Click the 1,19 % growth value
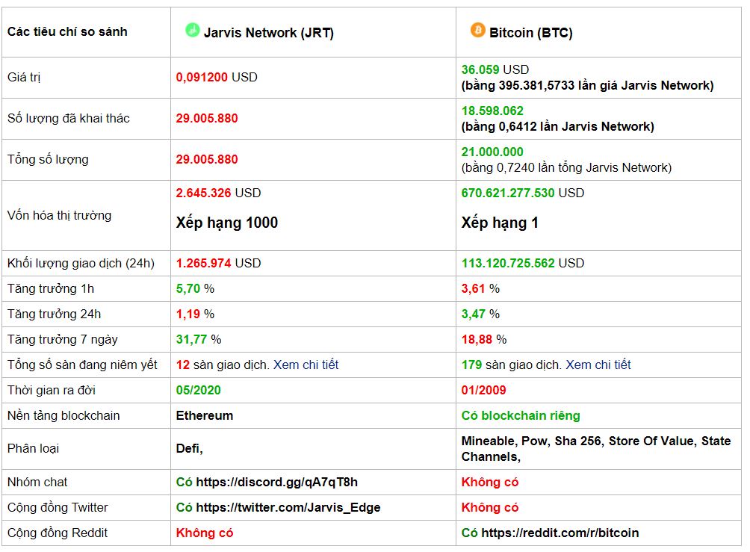Screen dimensions: 750x552 (x=195, y=314)
